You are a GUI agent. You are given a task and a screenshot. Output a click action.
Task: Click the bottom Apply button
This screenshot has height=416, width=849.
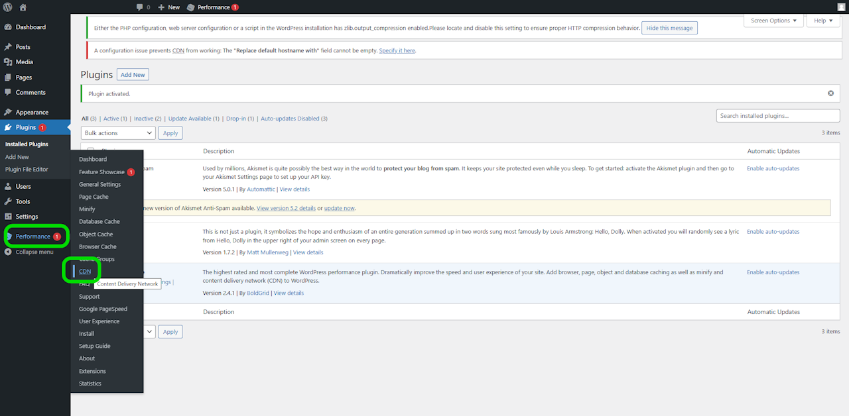170,331
